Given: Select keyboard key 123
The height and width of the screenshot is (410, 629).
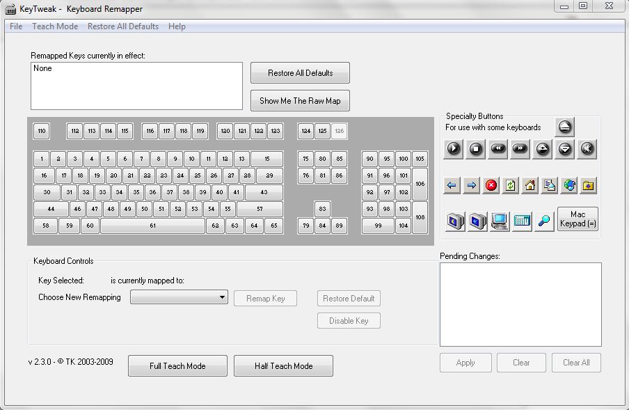Looking at the screenshot, I should (x=276, y=131).
